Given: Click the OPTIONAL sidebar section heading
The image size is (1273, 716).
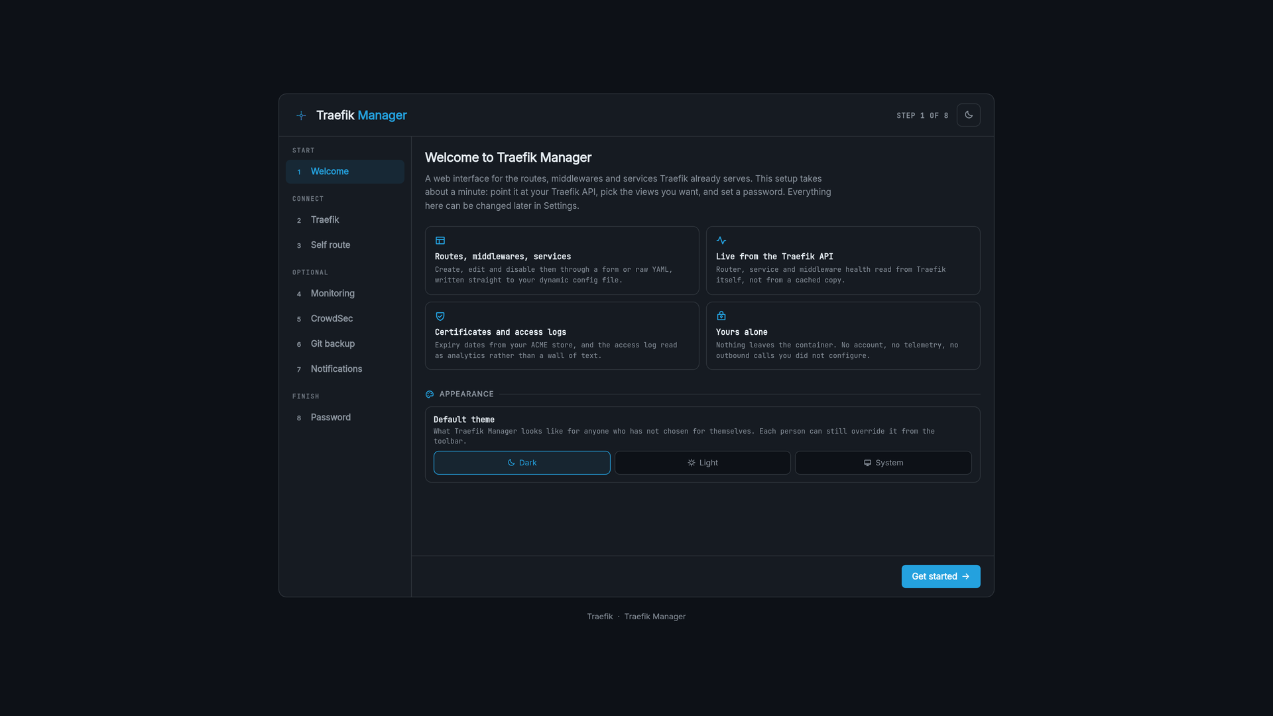Looking at the screenshot, I should pos(310,272).
